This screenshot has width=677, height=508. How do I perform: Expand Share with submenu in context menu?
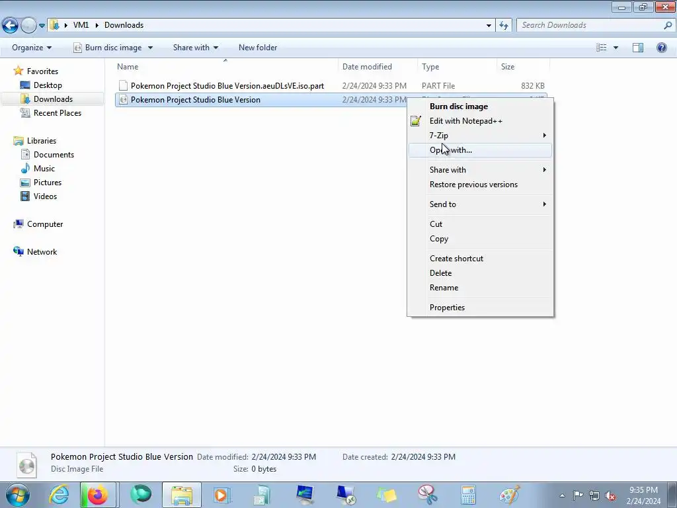[480, 170]
